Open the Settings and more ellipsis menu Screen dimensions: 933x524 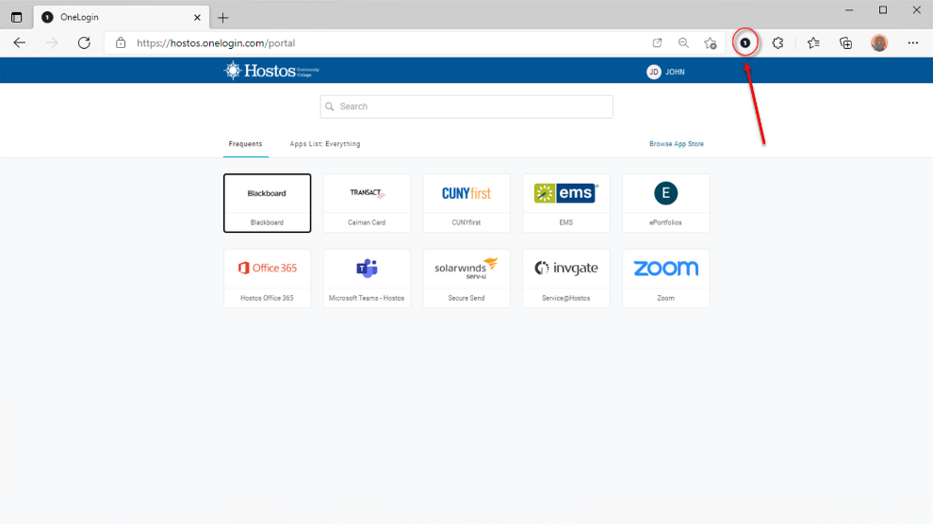click(912, 43)
